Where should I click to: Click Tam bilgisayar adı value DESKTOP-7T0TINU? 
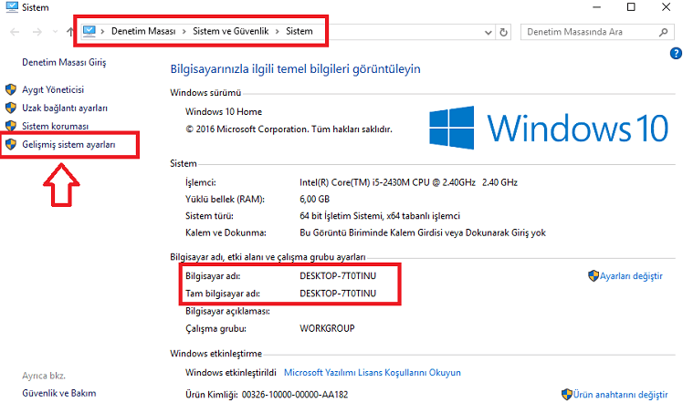(338, 294)
